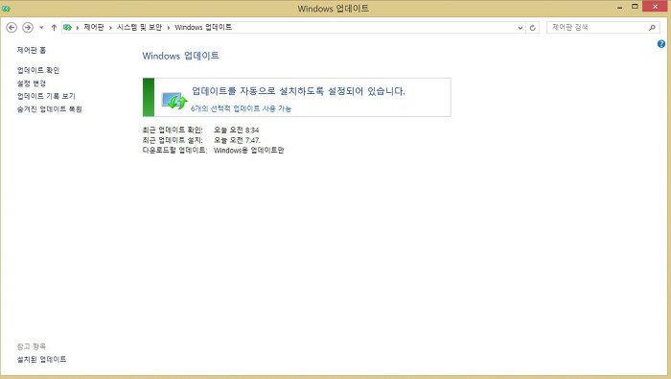The image size is (671, 379).
Task: Click the search magnifier icon
Action: click(652, 28)
